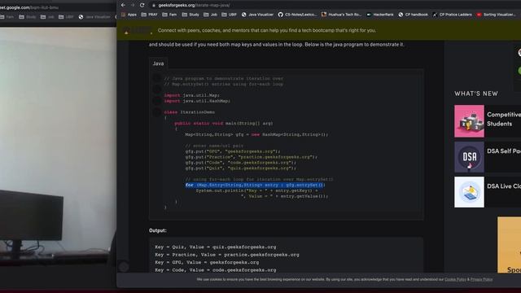Open the Competitive Students thumbnail with podium image
This screenshot has width=521, height=293.
tap(469, 121)
